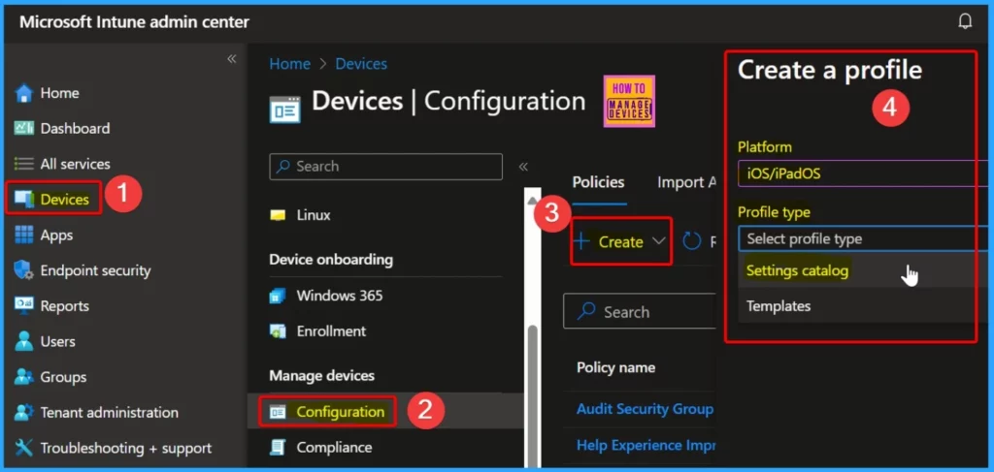Click the Endpoint security shield icon
This screenshot has height=472, width=994.
pos(23,270)
